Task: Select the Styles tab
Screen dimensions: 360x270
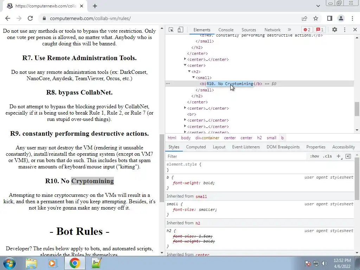Action: click(x=174, y=147)
